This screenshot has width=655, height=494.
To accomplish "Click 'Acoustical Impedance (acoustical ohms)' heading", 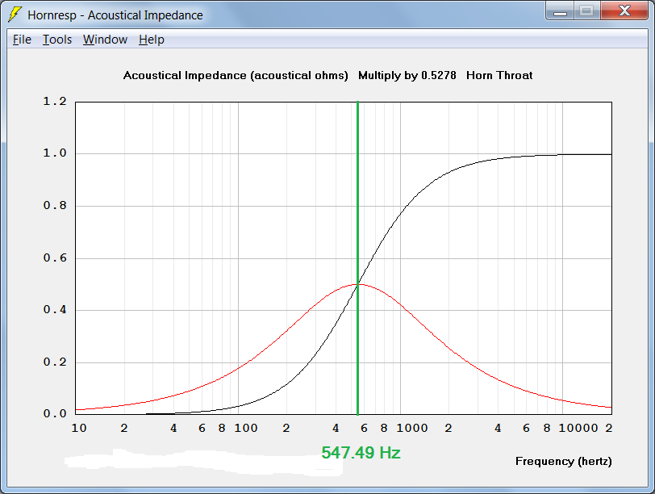I will pyautogui.click(x=236, y=76).
